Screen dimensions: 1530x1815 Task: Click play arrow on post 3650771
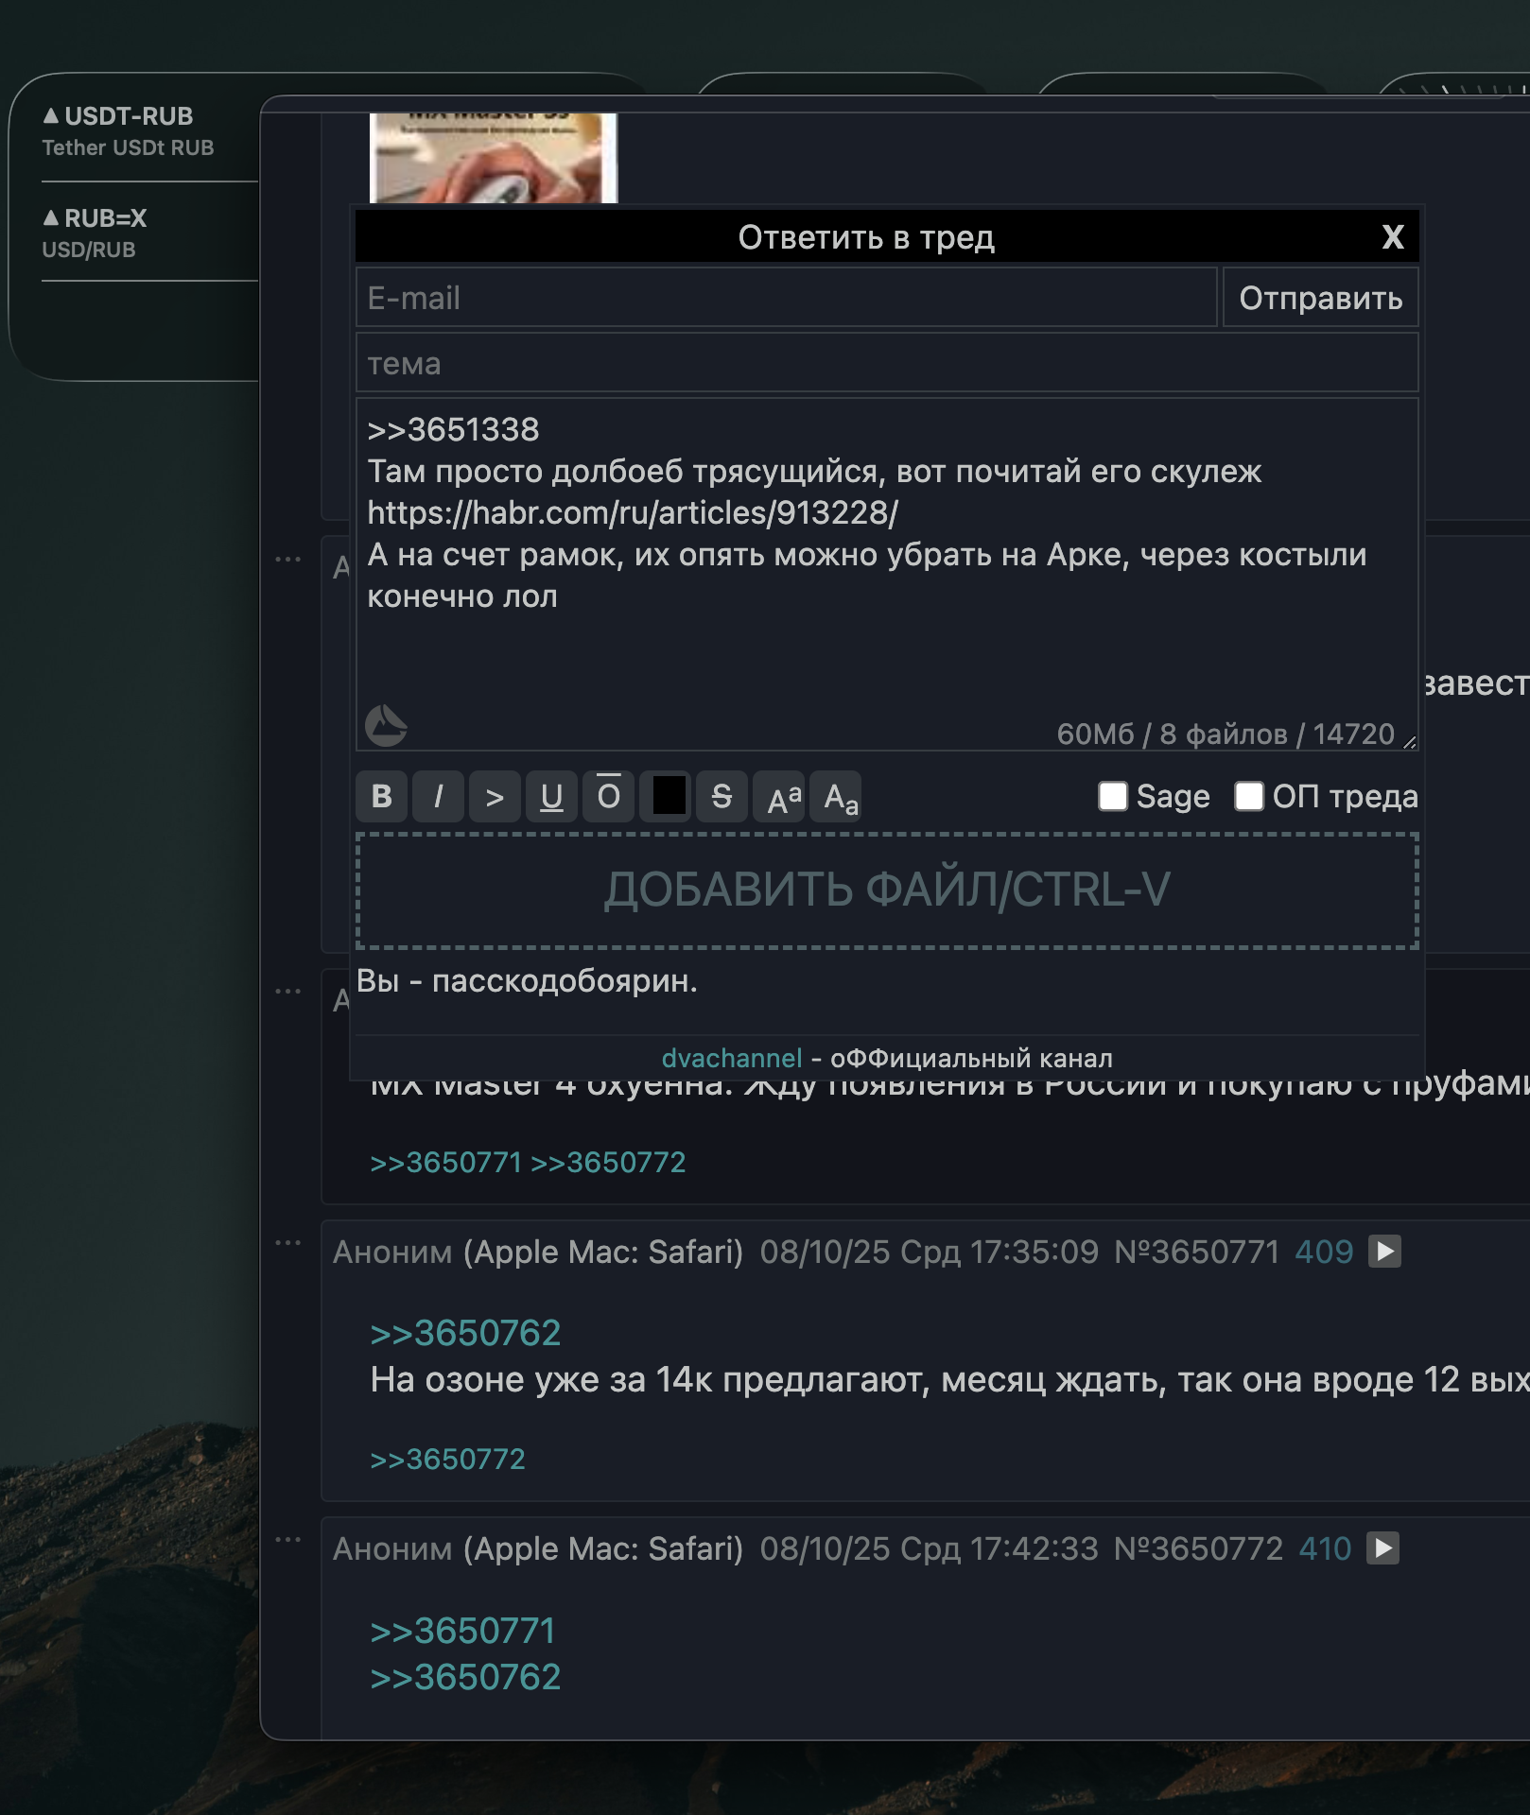[1384, 1252]
